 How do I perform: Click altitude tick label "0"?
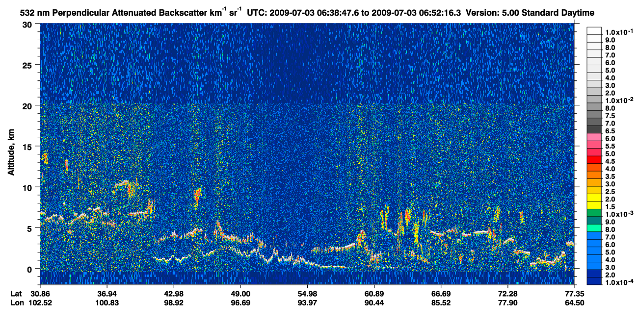(x=30, y=269)
